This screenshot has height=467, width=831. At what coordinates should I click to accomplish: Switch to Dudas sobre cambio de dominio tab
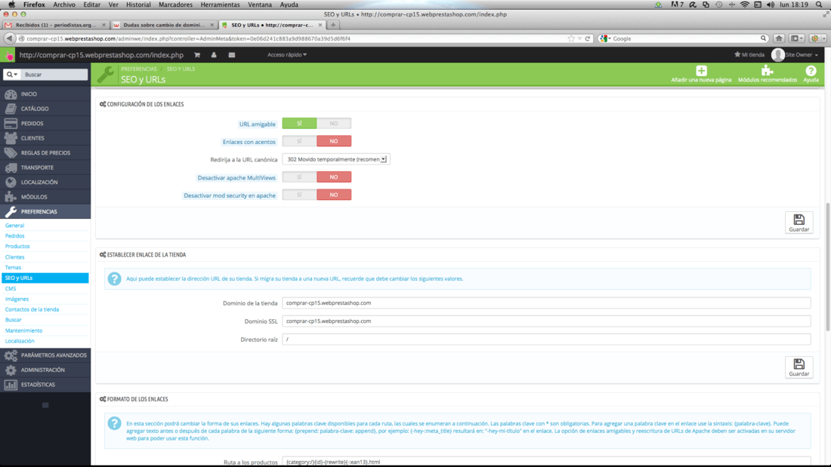(x=163, y=25)
